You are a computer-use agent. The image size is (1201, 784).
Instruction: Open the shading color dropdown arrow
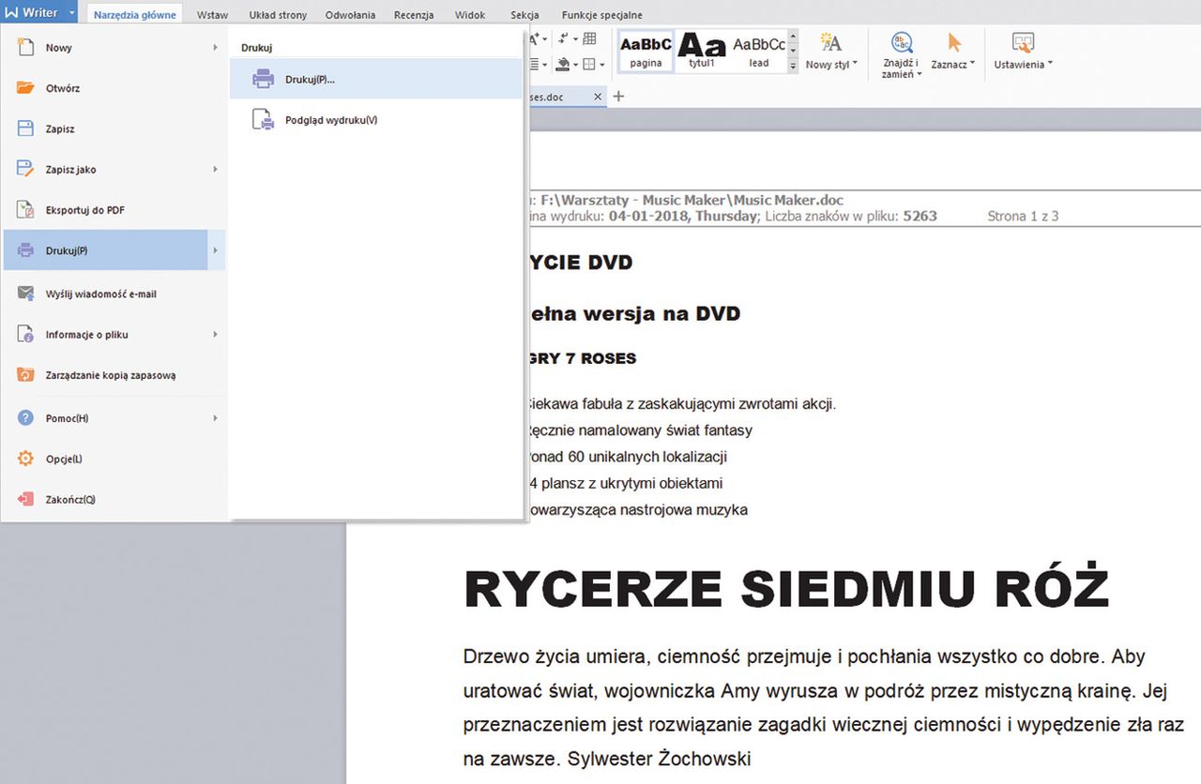(575, 65)
